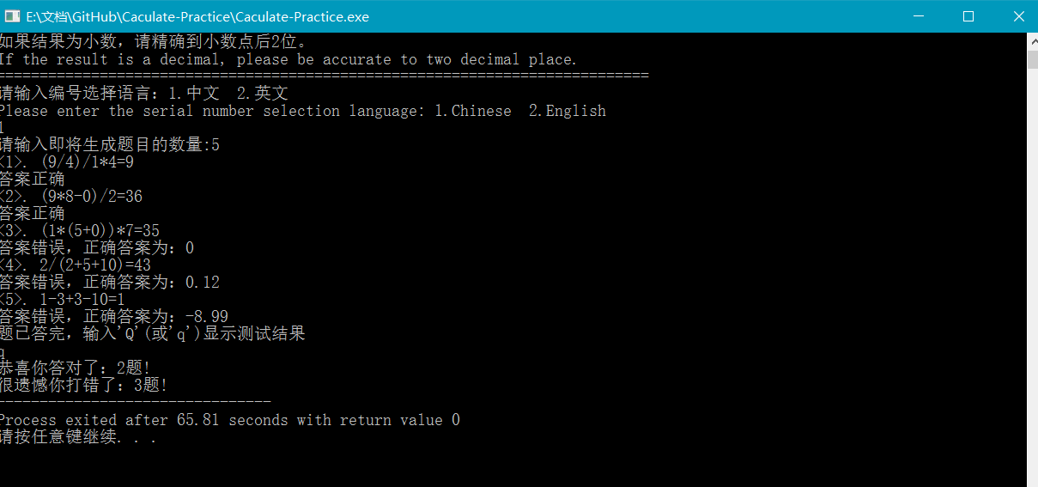
Task: Click the '恭喜你答对了：2题!' result line
Action: click(76, 368)
